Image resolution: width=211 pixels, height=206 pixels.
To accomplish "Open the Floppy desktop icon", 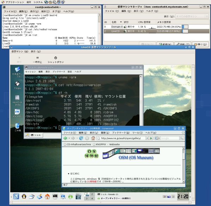I will [17, 85].
